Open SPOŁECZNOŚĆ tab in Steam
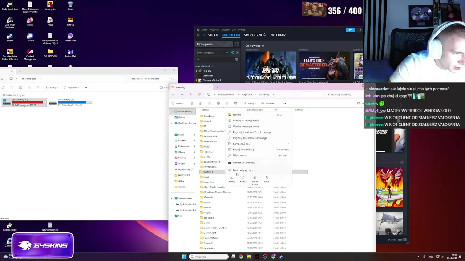This screenshot has height=261, width=465. [x=256, y=35]
